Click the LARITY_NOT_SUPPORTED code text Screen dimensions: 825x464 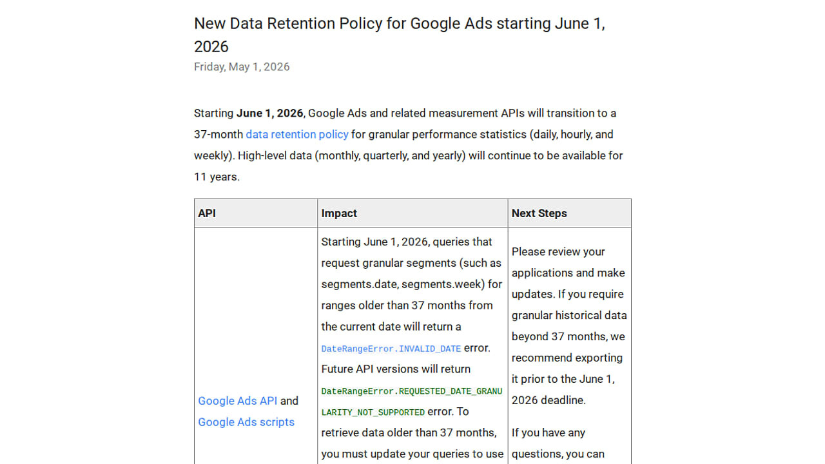click(373, 412)
